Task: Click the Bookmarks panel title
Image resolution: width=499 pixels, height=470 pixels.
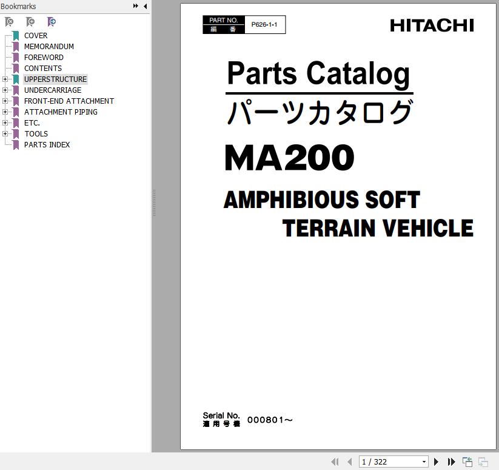Action: (x=18, y=6)
